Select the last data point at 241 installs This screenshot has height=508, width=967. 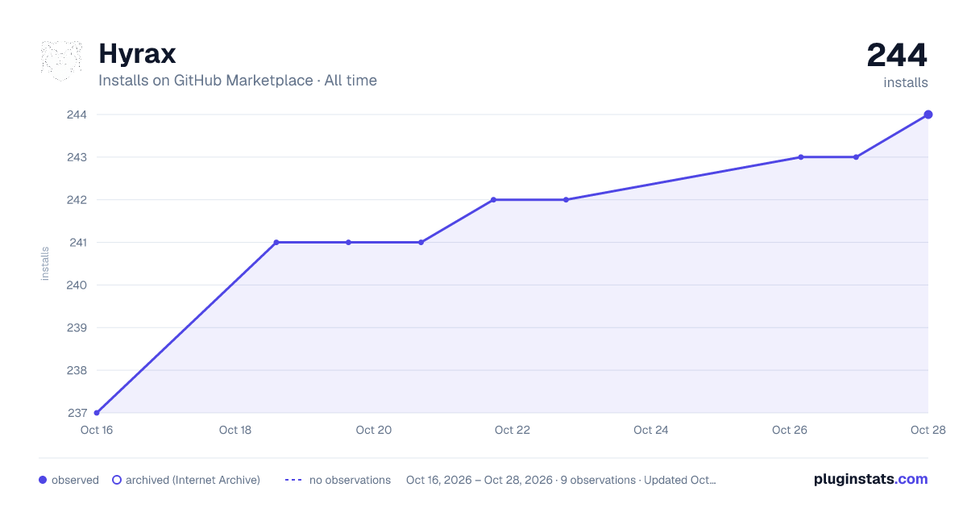click(x=421, y=243)
